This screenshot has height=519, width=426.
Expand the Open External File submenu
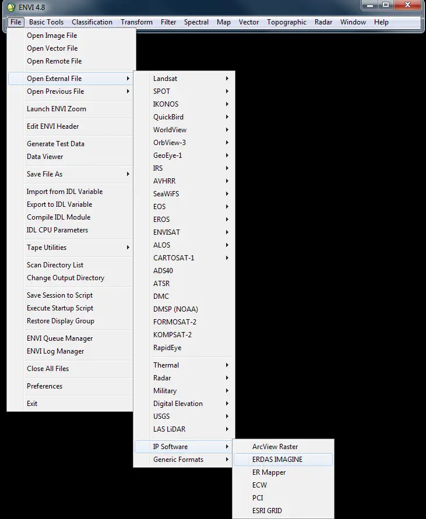click(72, 79)
